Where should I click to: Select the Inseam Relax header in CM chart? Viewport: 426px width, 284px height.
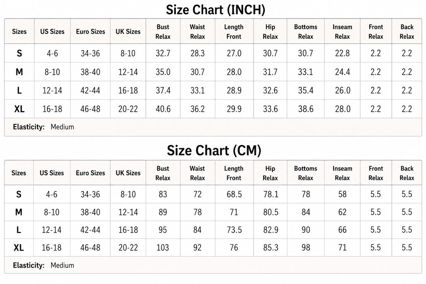(342, 173)
